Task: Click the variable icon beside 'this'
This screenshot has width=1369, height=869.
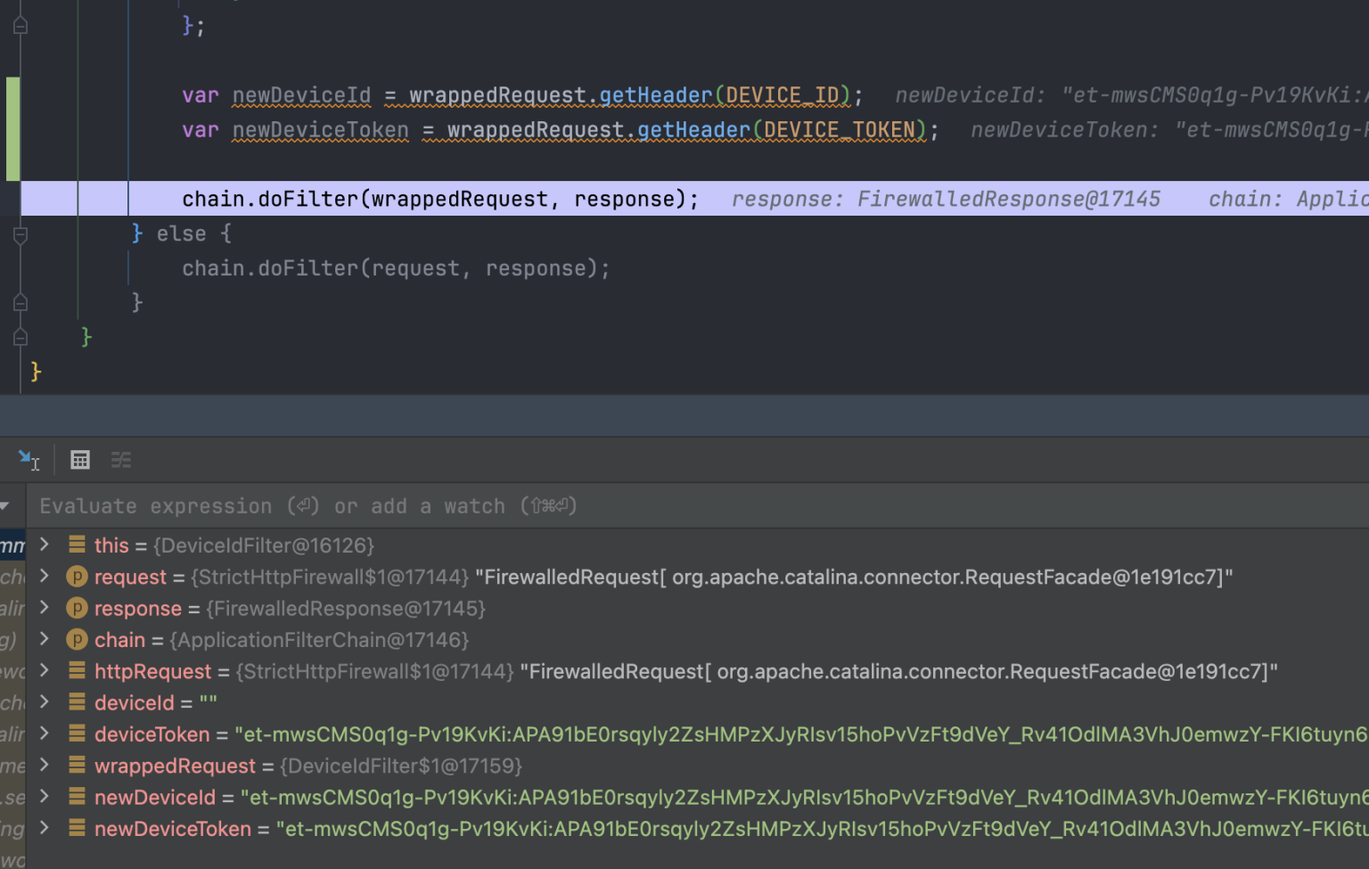Action: click(78, 545)
